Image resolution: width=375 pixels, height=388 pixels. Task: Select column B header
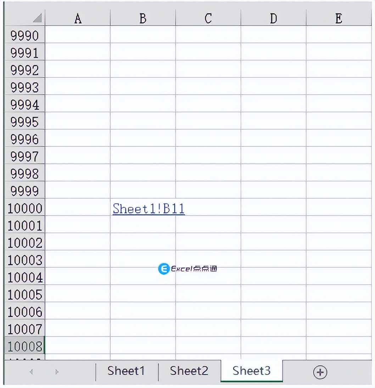tap(143, 18)
